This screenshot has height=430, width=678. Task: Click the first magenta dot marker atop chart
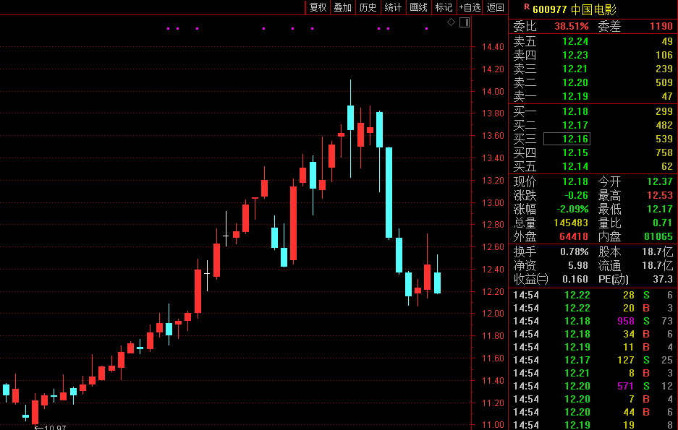click(169, 29)
